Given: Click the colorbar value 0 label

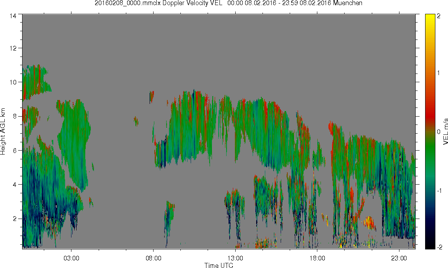Looking at the screenshot, I should 439,132.
